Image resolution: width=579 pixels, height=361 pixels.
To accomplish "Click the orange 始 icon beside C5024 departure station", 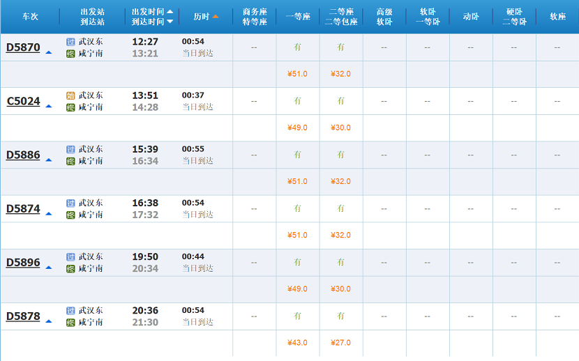I will [70, 95].
